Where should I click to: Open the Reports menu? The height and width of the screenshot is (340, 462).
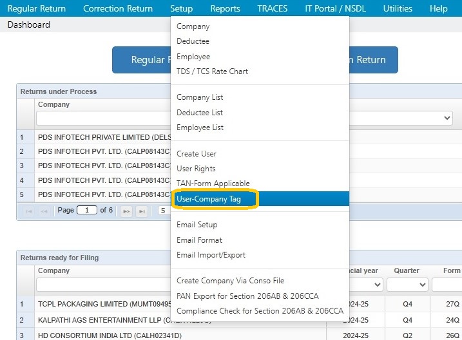click(225, 8)
